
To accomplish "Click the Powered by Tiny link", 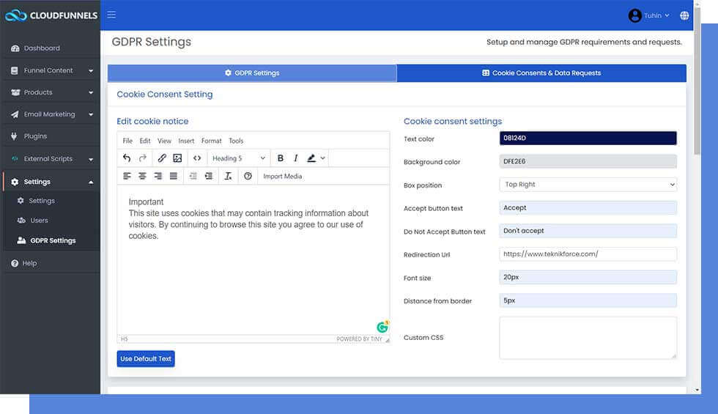I will point(359,339).
